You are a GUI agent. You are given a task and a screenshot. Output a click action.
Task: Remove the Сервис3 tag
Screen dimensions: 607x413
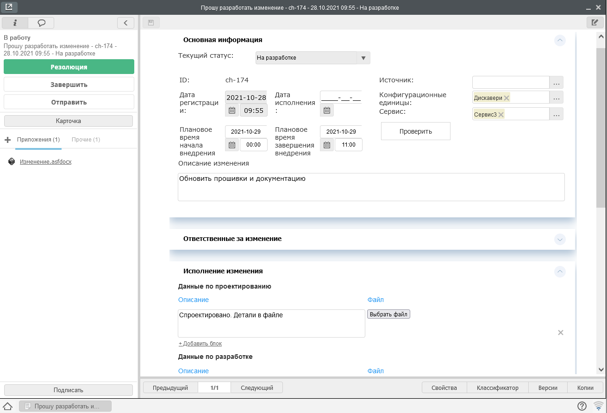pyautogui.click(x=501, y=115)
